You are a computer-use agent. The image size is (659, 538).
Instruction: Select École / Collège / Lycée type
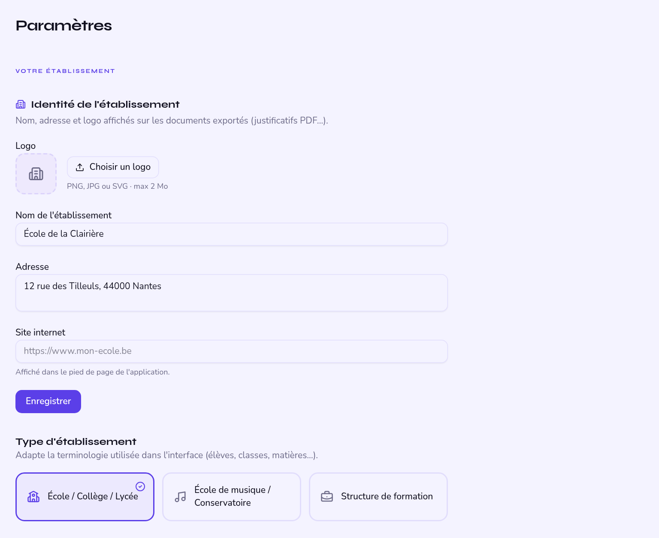pos(85,497)
